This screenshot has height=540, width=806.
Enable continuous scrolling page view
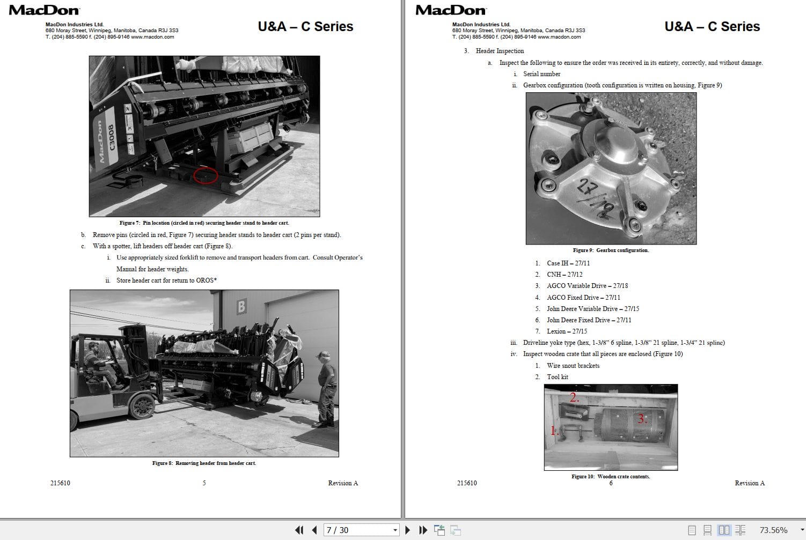(x=707, y=530)
